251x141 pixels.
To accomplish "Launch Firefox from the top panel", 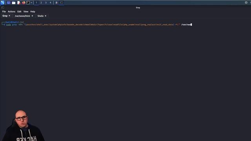I will point(24,3).
